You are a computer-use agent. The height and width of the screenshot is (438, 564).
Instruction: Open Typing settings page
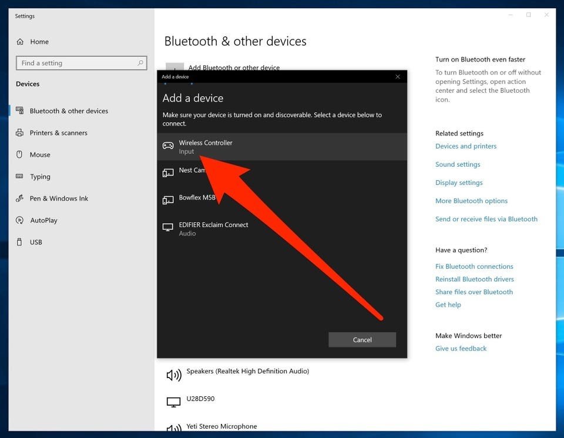click(40, 177)
